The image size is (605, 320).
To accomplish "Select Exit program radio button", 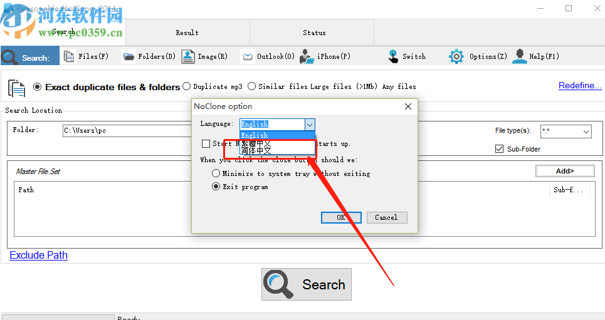I will point(216,187).
